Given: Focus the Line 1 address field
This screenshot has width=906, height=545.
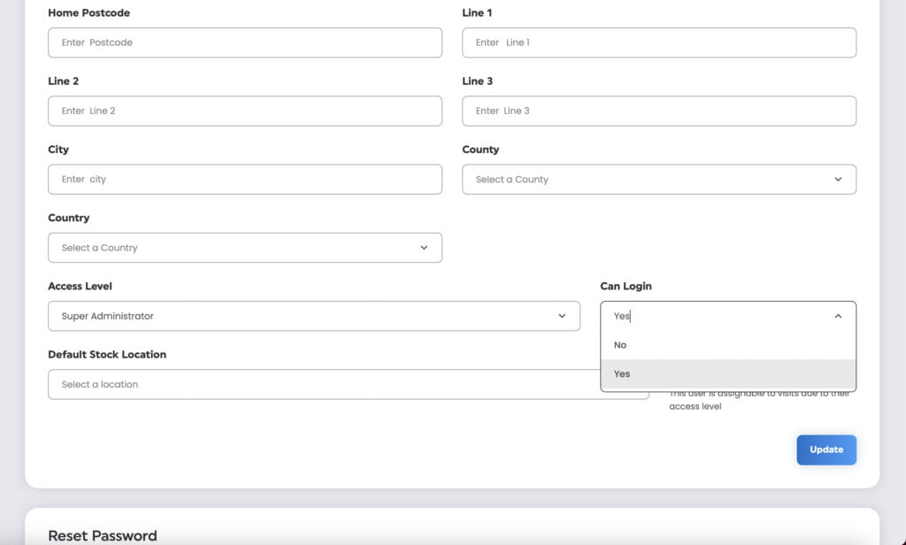Looking at the screenshot, I should [x=658, y=42].
